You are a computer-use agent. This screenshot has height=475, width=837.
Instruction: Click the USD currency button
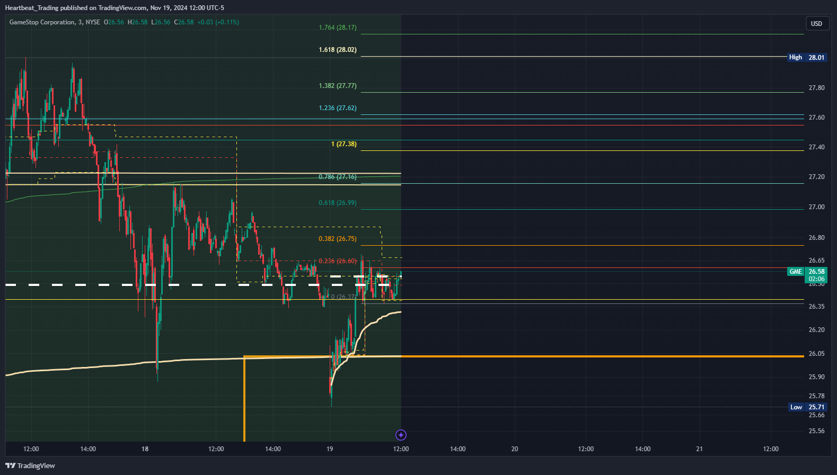(816, 23)
